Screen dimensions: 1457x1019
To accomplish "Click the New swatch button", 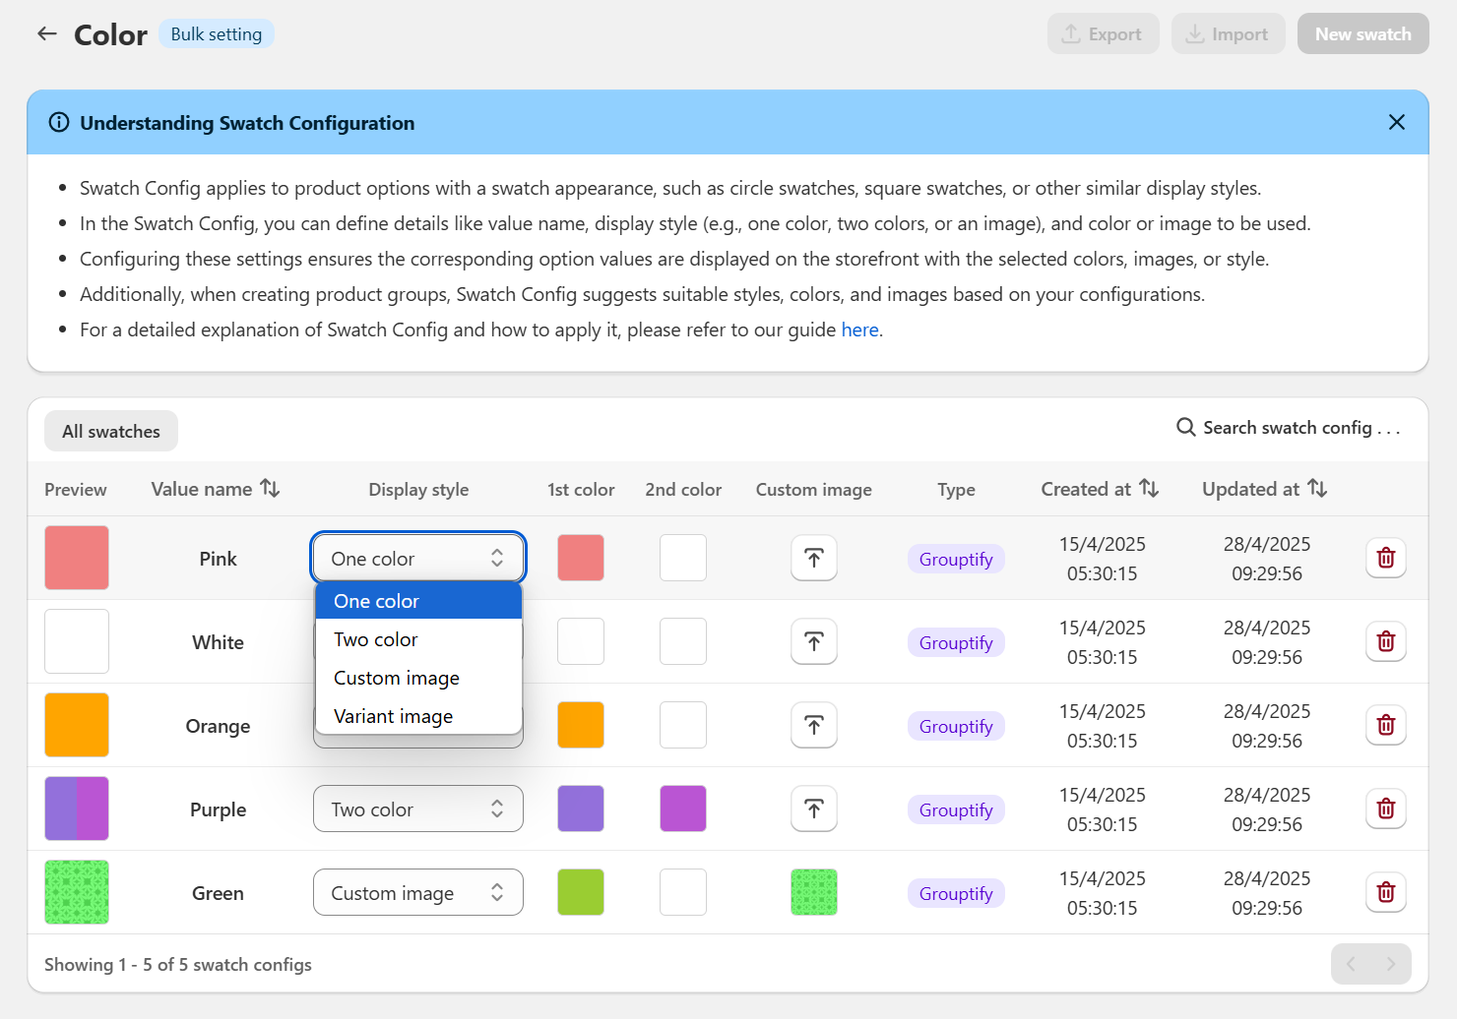I will coord(1362,33).
